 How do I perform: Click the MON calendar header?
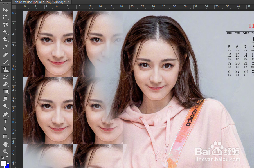click(x=230, y=33)
